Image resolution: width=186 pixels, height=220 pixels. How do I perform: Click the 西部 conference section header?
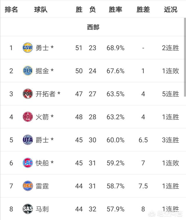tap(93, 27)
